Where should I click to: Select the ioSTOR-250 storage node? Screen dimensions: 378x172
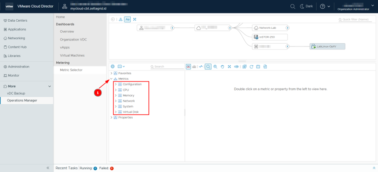pyautogui.click(x=270, y=37)
